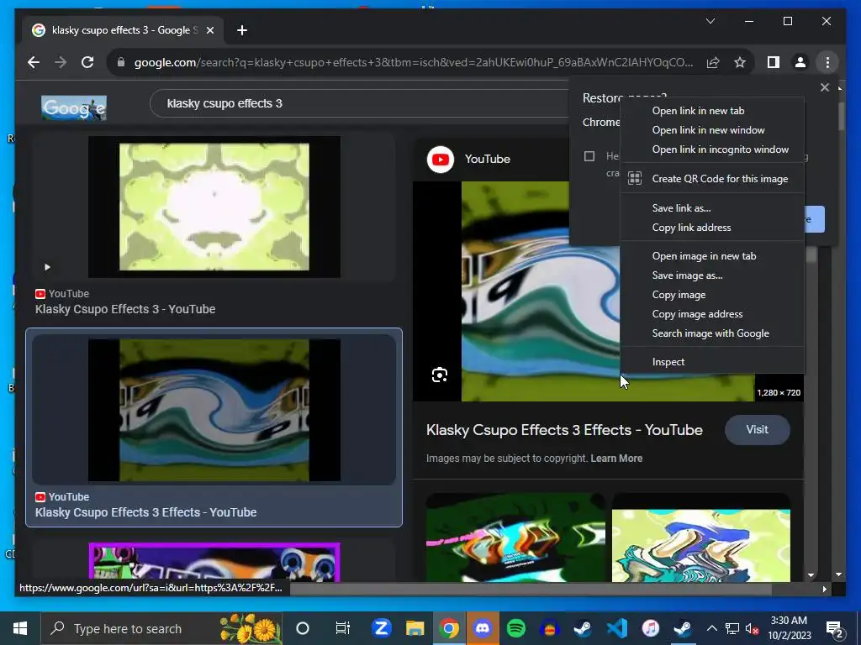Select Create QR Code for this image

(x=712, y=179)
